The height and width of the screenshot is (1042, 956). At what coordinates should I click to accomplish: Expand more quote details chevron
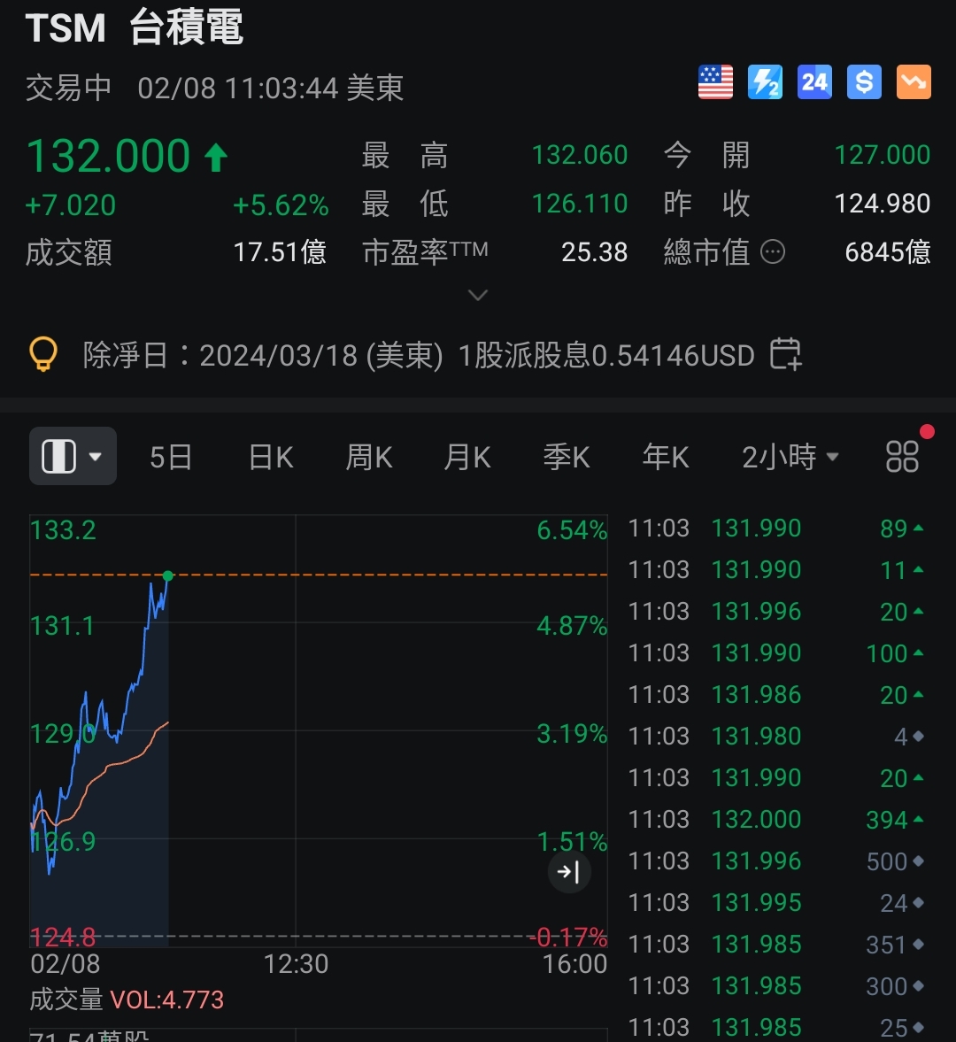(x=478, y=295)
